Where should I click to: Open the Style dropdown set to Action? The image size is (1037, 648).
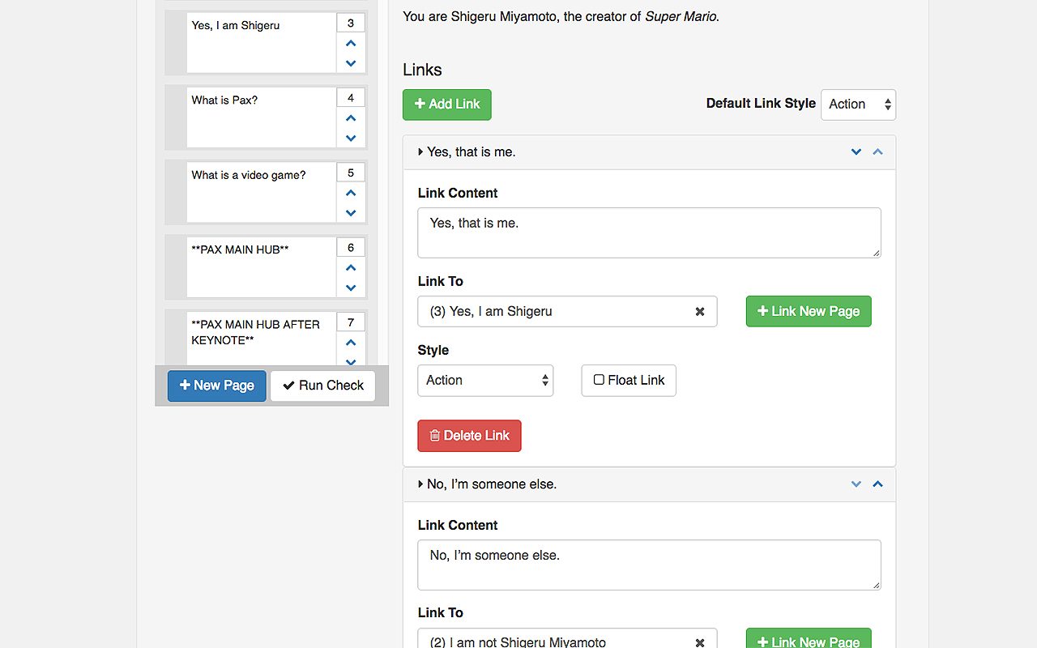485,381
